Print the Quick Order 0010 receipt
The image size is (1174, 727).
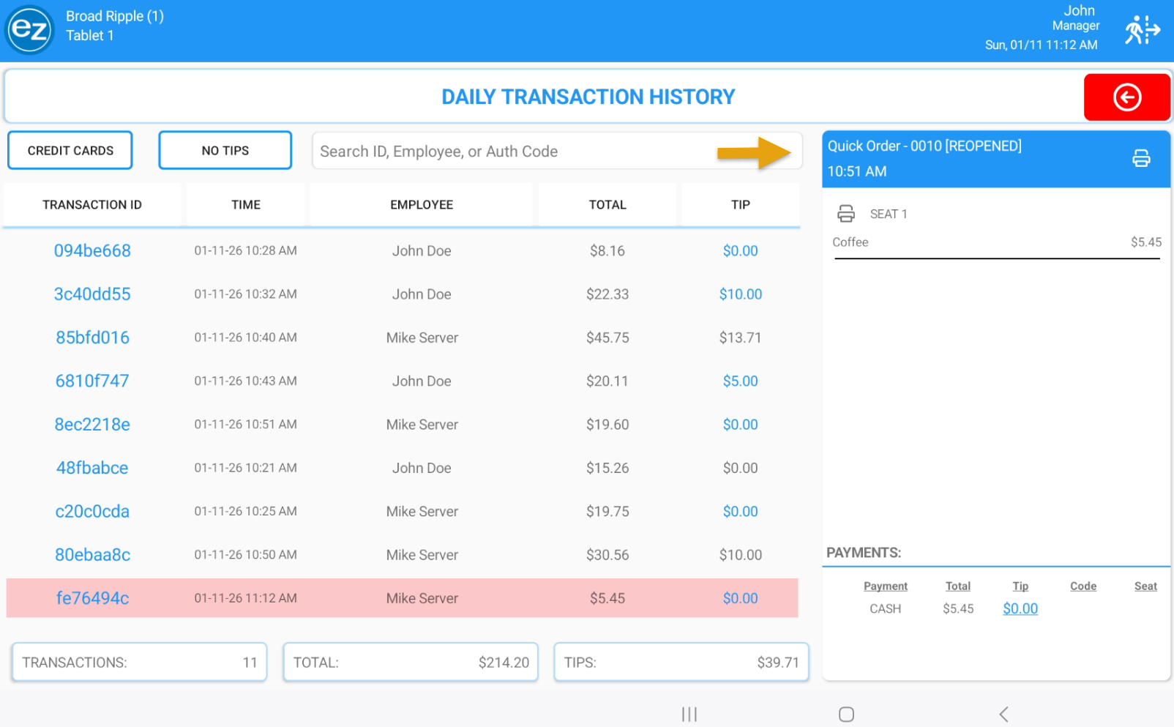[x=1141, y=158]
